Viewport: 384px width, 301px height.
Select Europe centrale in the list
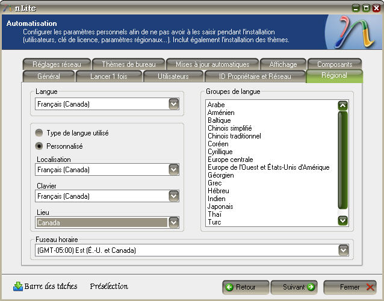click(230, 160)
